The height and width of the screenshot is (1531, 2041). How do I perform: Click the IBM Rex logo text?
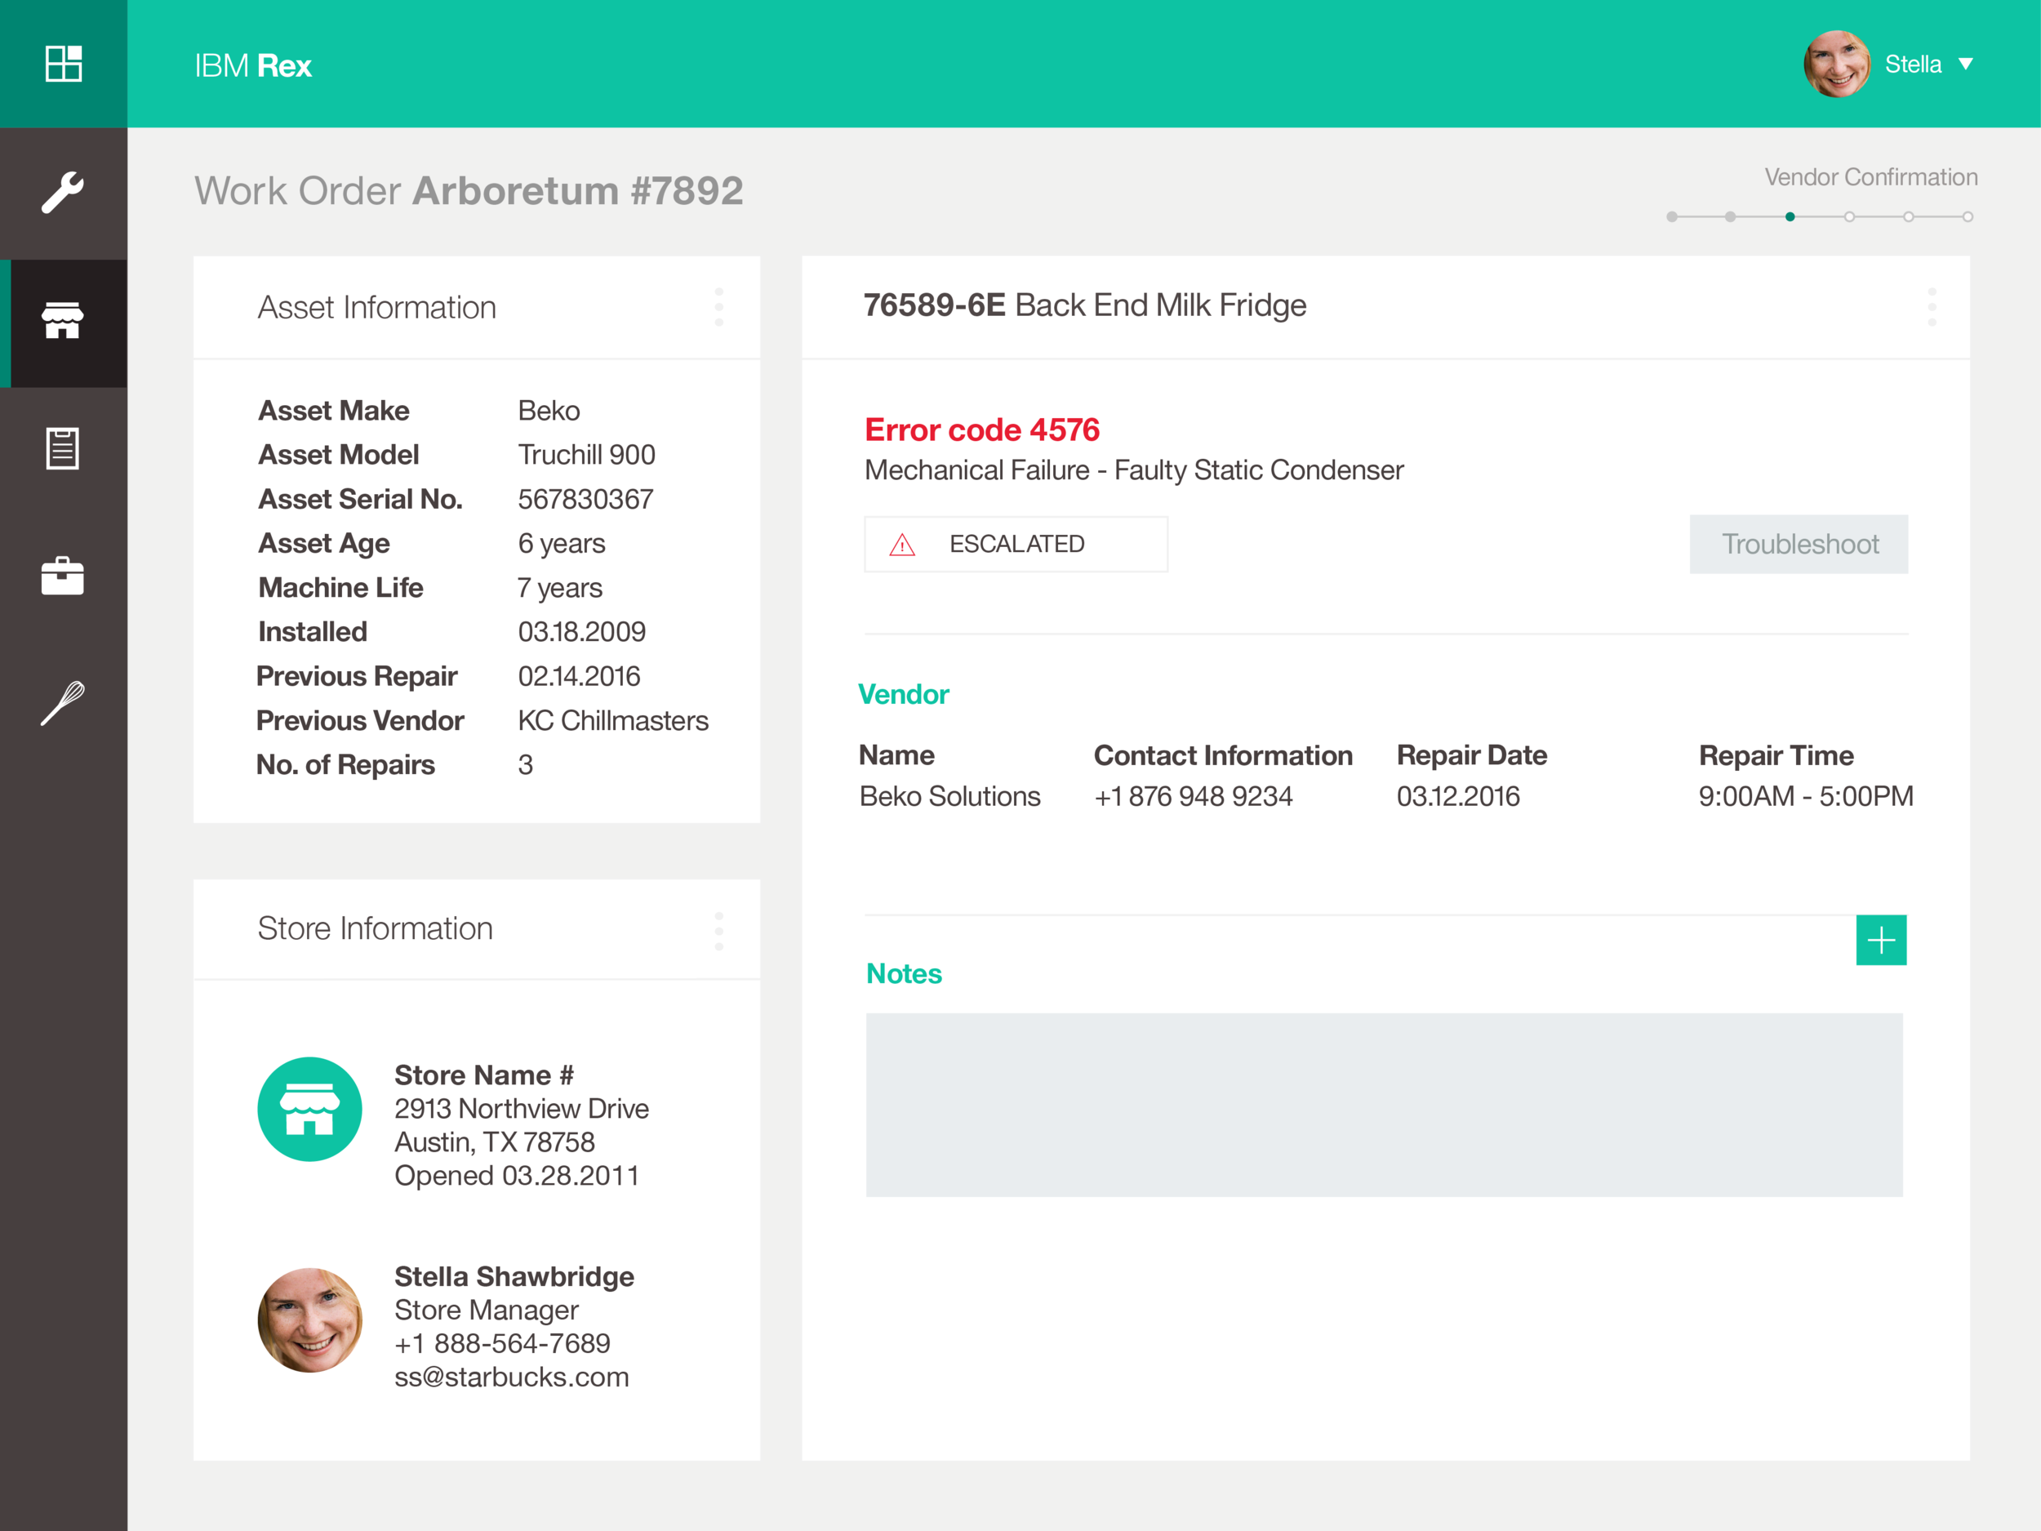(x=253, y=65)
